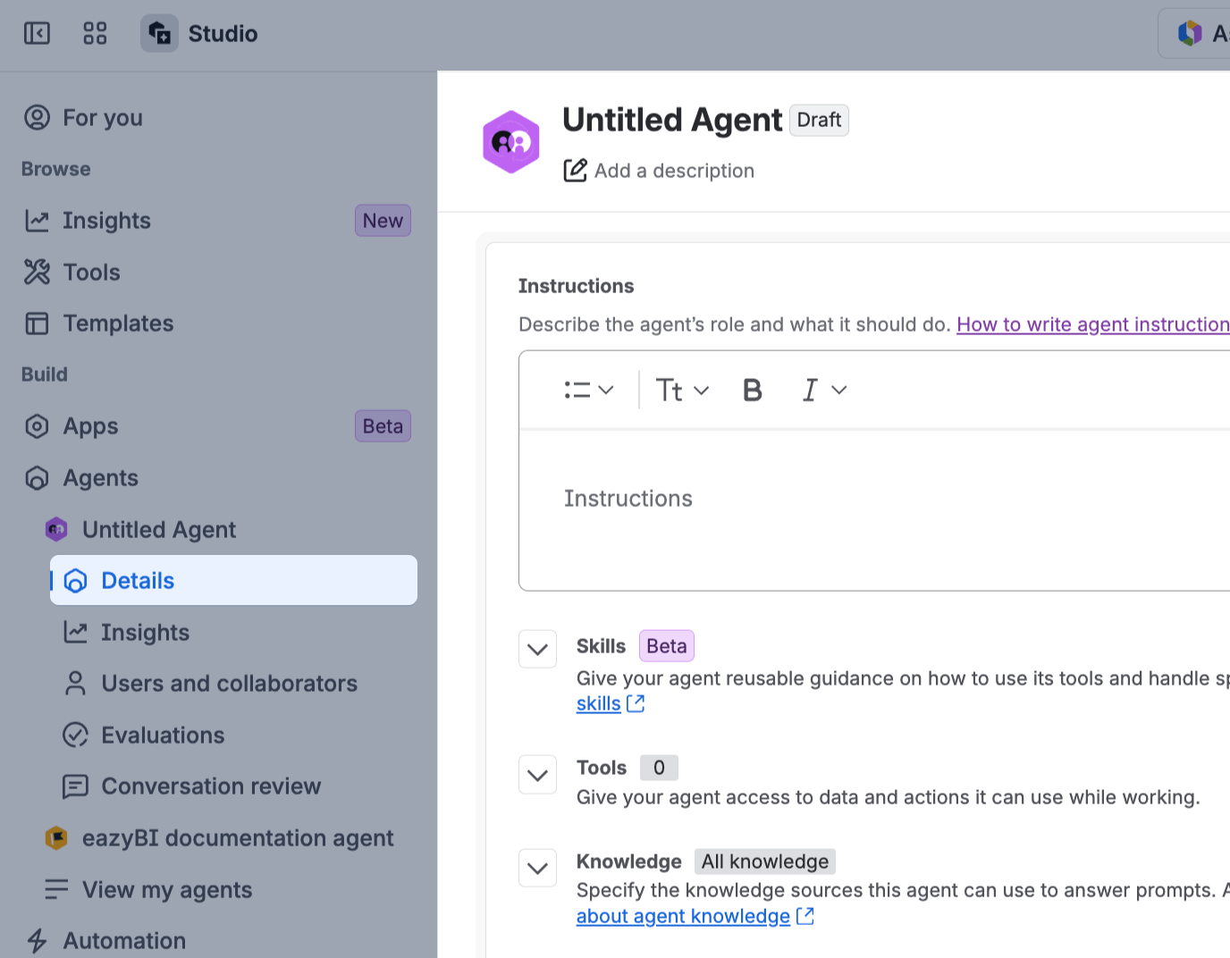Click the Beta badge beside Apps
The width and height of the screenshot is (1230, 958).
[x=383, y=426]
